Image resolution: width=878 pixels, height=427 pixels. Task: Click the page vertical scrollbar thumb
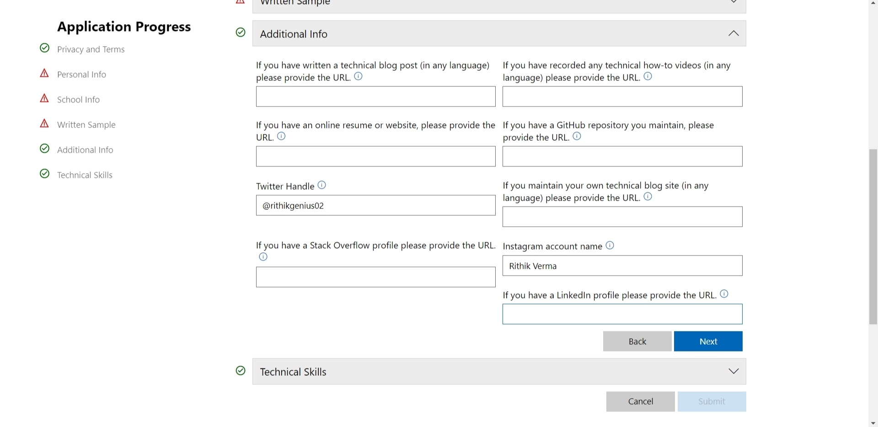(x=873, y=236)
